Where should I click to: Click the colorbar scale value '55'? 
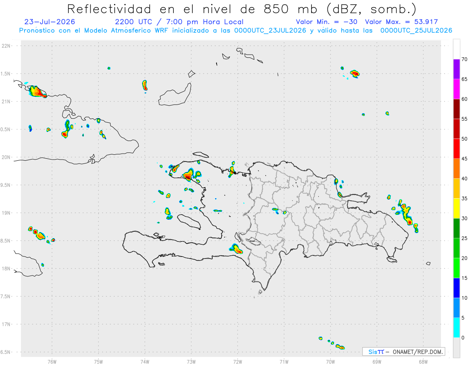464,119
